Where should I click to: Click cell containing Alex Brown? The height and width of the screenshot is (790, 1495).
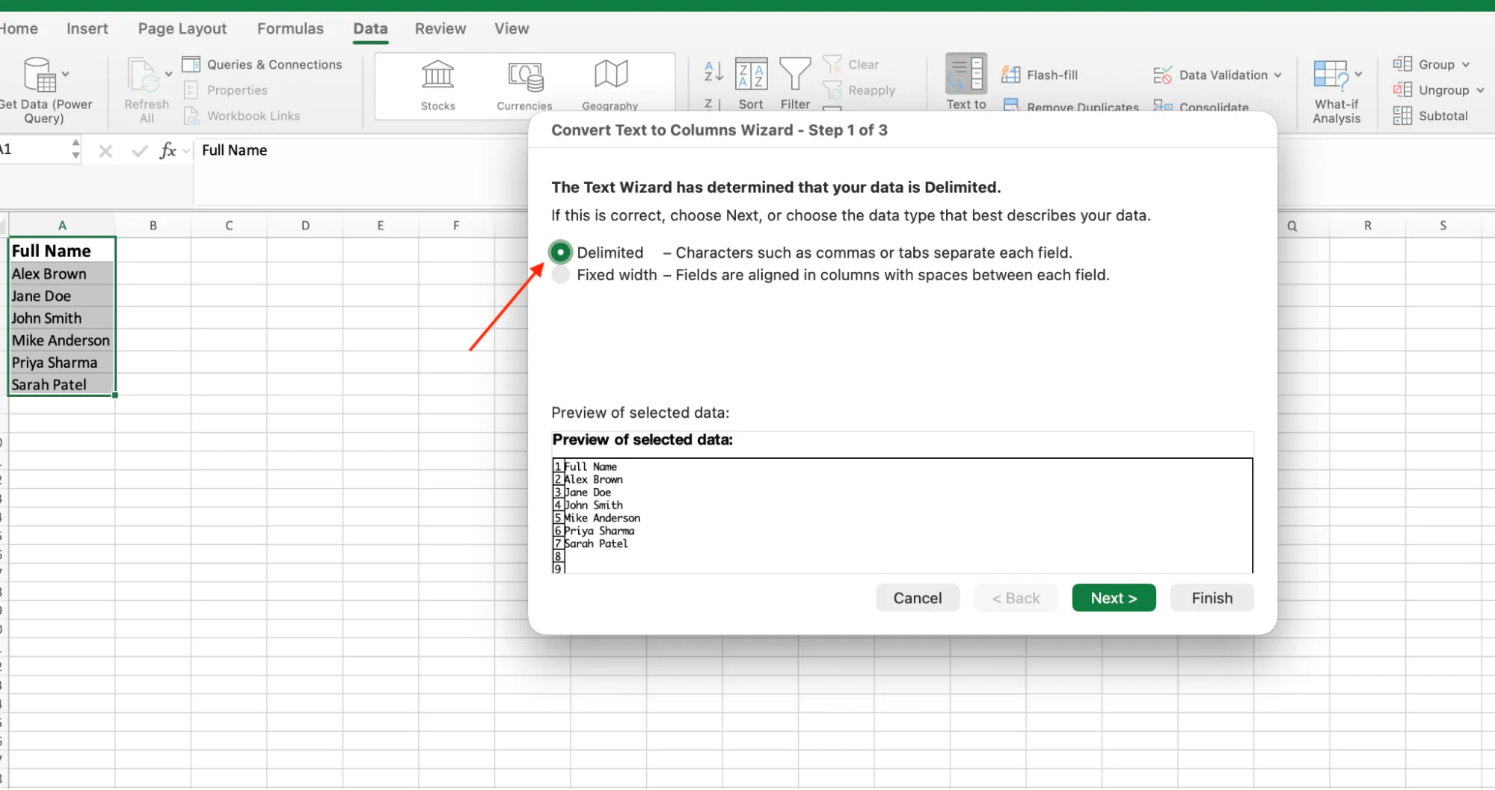pos(62,274)
